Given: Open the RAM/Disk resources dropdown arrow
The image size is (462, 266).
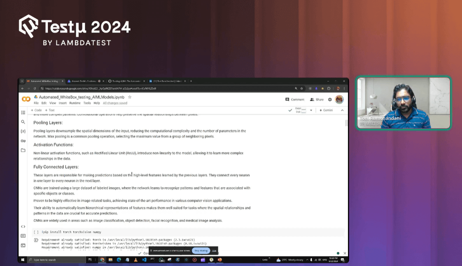Looking at the screenshot, I should click(x=311, y=110).
